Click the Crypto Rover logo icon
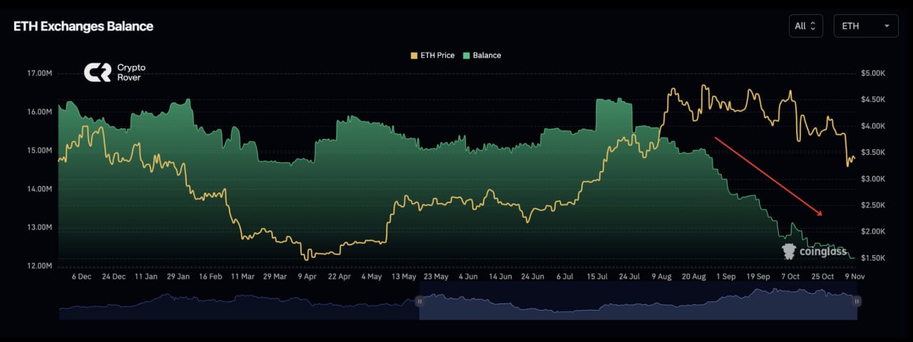913x342 pixels. (97, 73)
